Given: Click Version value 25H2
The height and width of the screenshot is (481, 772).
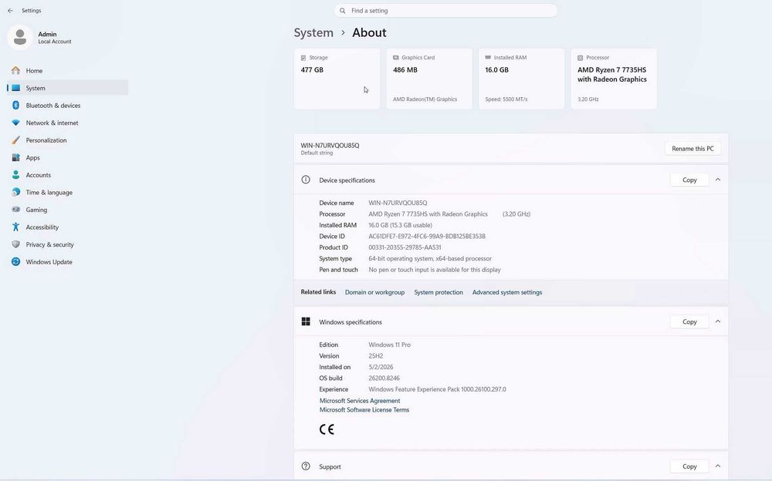Looking at the screenshot, I should 376,356.
